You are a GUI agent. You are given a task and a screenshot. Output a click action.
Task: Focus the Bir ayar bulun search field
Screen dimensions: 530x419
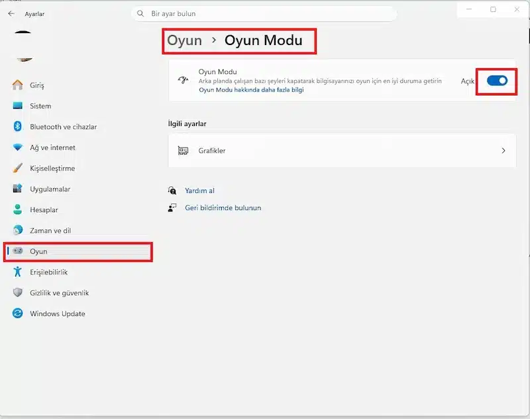point(264,13)
